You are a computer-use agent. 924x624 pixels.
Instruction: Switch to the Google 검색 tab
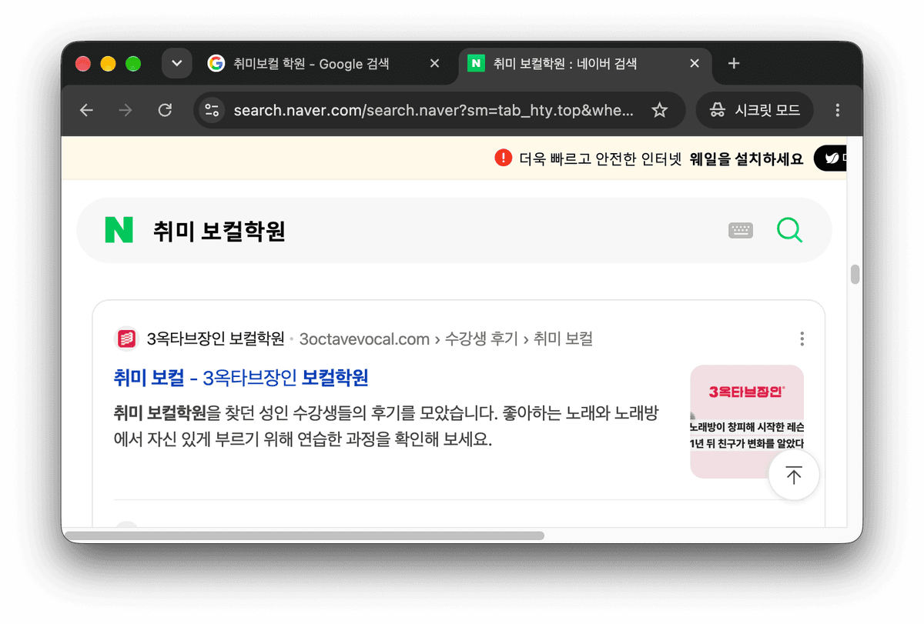(x=312, y=64)
